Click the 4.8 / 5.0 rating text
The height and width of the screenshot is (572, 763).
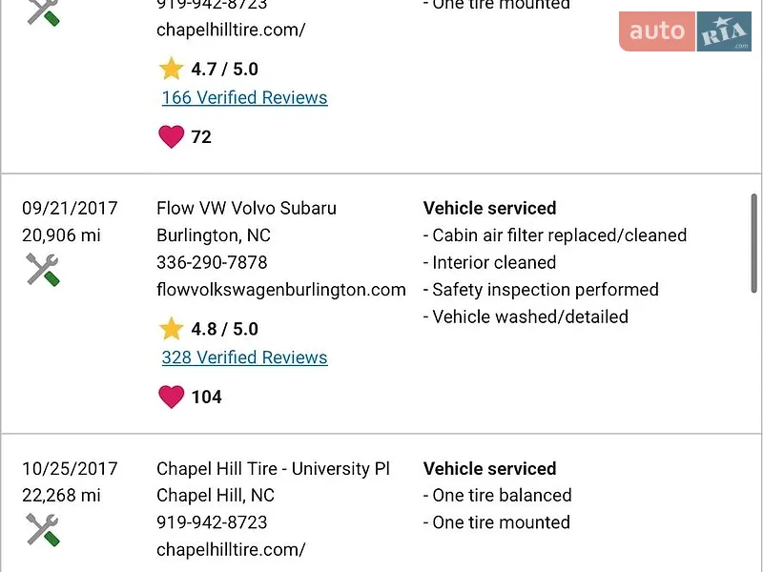click(x=225, y=329)
